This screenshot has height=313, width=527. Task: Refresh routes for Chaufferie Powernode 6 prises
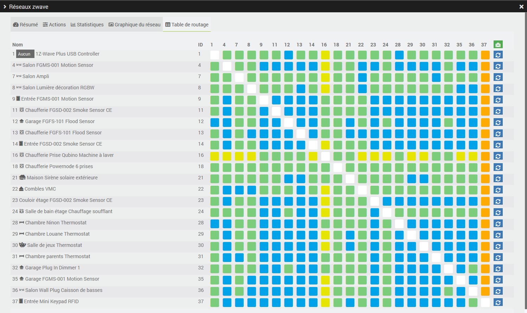(498, 167)
